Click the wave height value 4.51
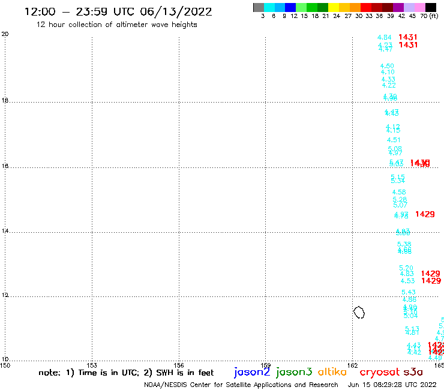 coord(394,140)
